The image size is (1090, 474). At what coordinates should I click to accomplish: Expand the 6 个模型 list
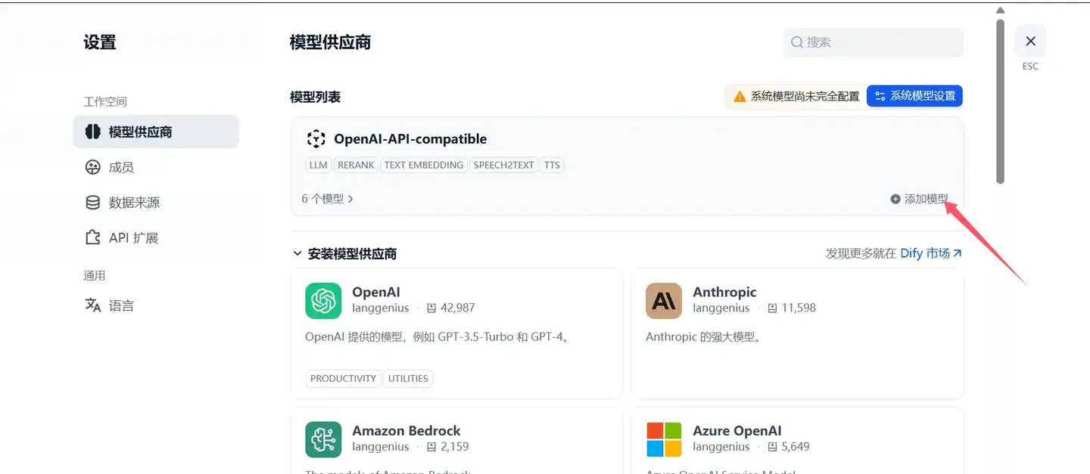328,199
